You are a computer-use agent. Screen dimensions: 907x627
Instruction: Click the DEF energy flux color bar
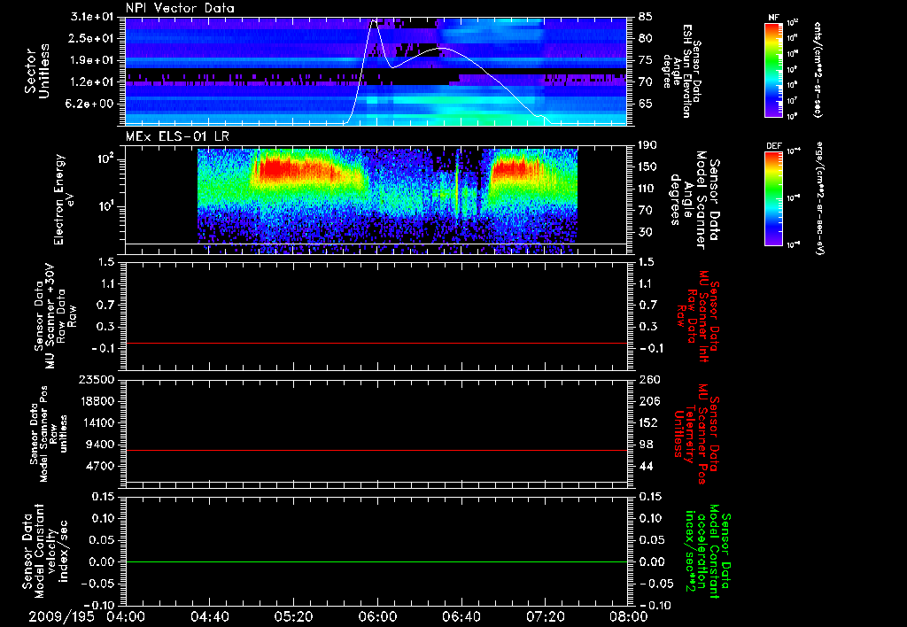pyautogui.click(x=773, y=198)
